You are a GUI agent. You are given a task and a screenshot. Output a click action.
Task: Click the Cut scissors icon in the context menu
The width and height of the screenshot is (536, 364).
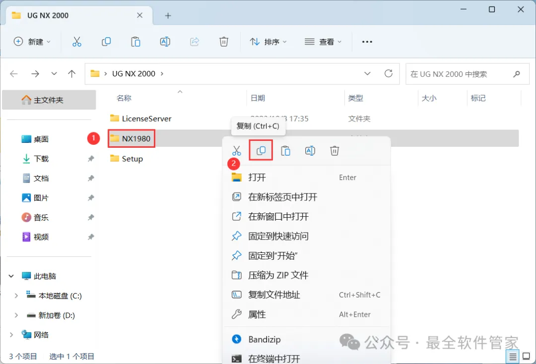click(x=237, y=151)
